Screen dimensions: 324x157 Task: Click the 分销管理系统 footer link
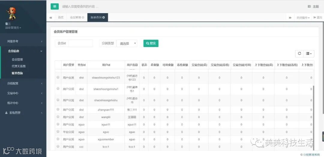tap(311, 155)
